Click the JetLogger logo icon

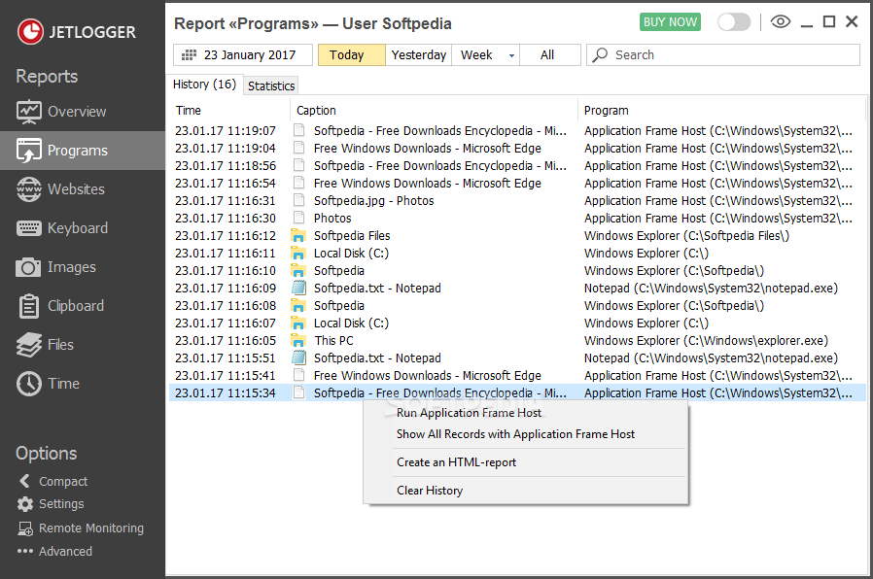(x=30, y=32)
